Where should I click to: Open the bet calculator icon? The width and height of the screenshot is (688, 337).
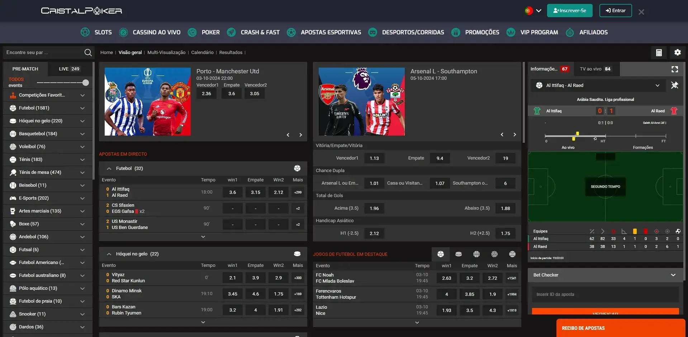659,52
